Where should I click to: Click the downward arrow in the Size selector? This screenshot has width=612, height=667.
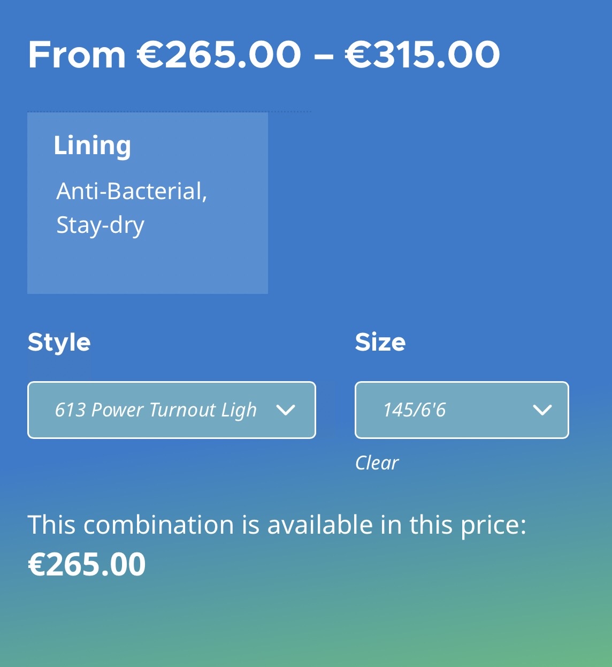pyautogui.click(x=542, y=410)
